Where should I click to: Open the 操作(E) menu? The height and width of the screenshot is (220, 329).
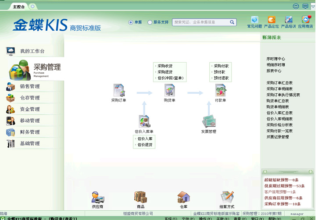(205, 219)
